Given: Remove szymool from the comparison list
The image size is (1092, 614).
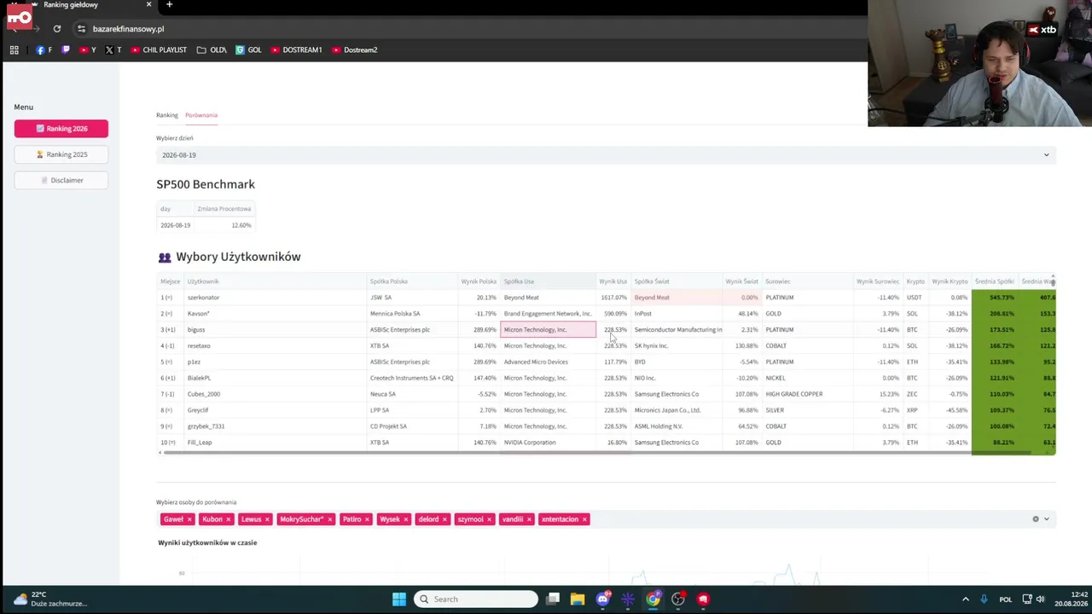Looking at the screenshot, I should click(490, 519).
